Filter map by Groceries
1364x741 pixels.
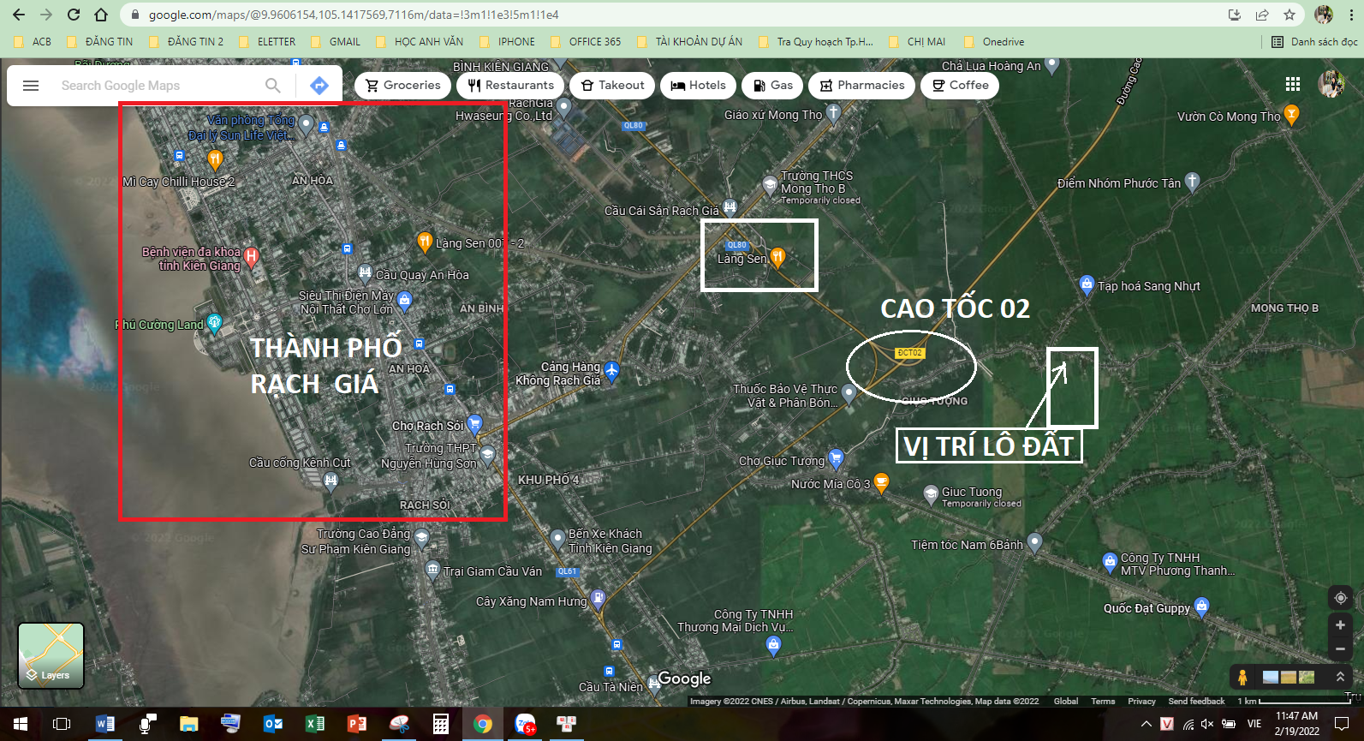pyautogui.click(x=402, y=85)
